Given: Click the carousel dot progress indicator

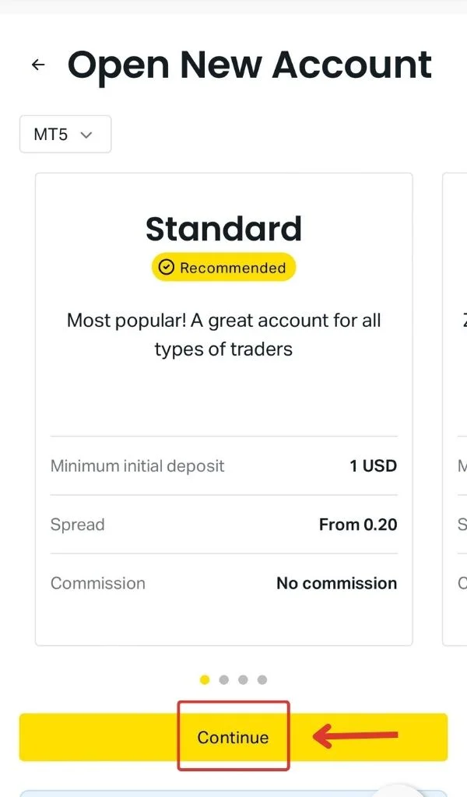Looking at the screenshot, I should pos(233,679).
